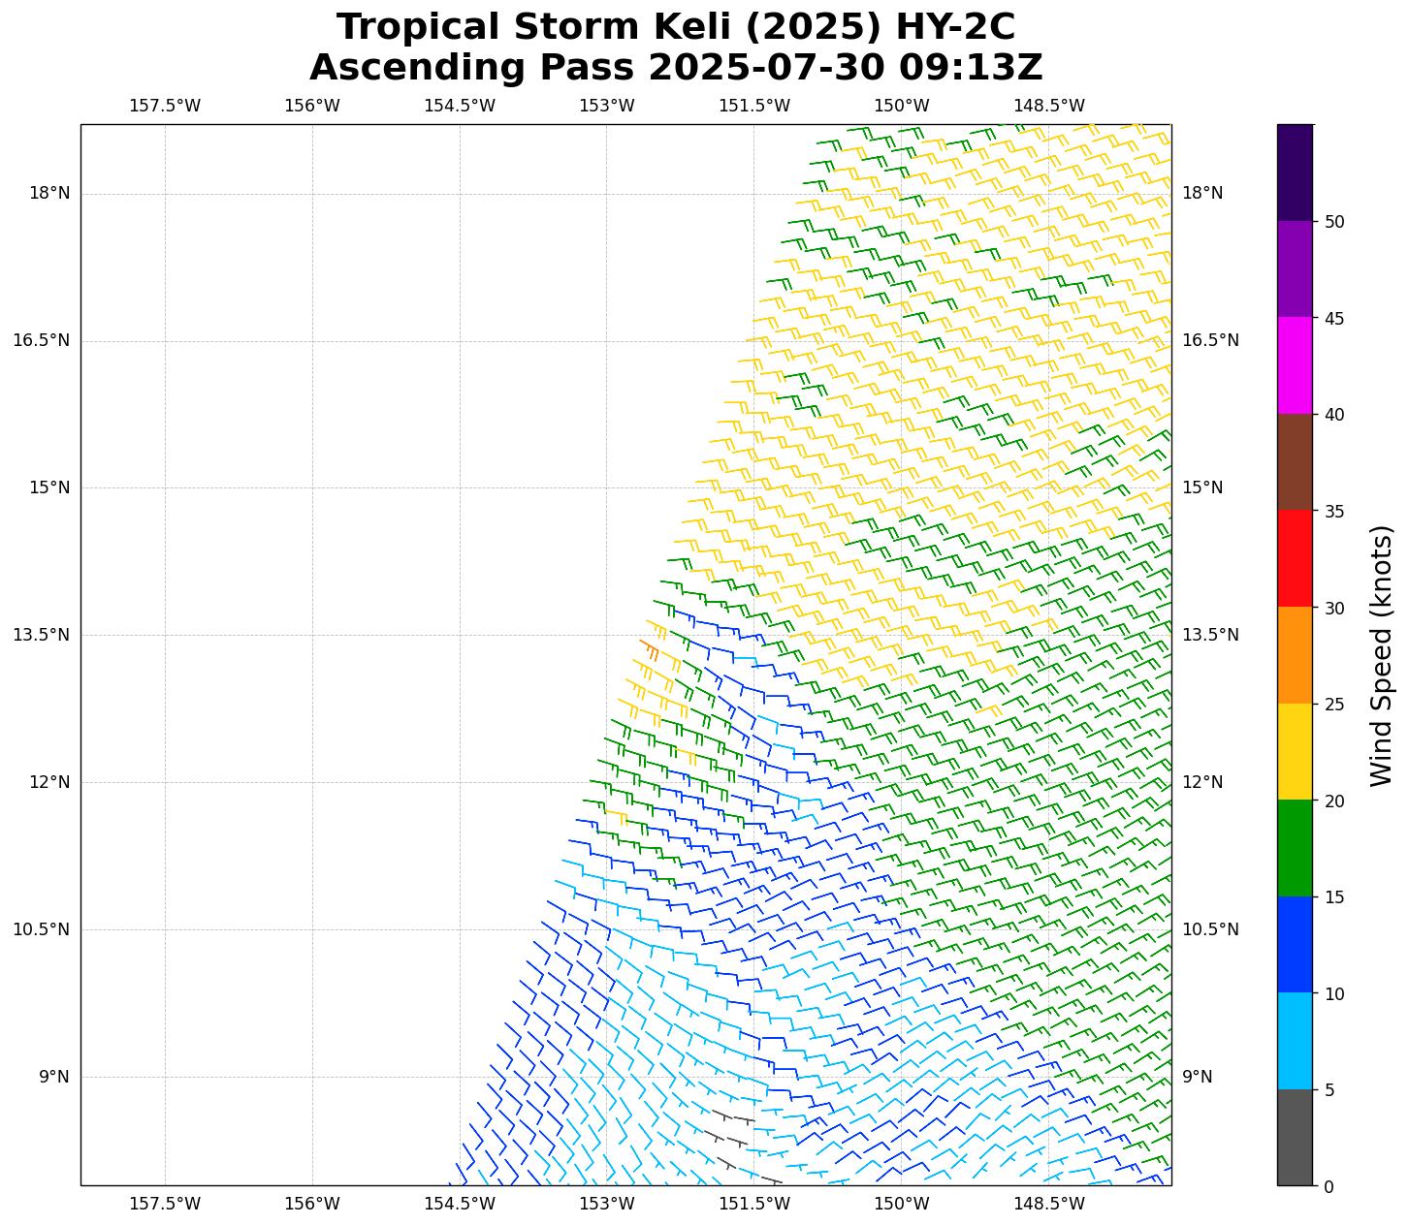Click the Wind Speed (knots) colorbar label
Viewport: 1409px width, 1225px height.
point(1380,655)
